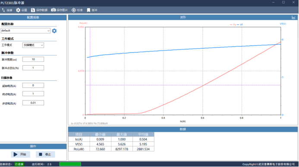Click the 保存图片 camera icon
The width and height of the screenshot is (299, 167).
click(54, 10)
